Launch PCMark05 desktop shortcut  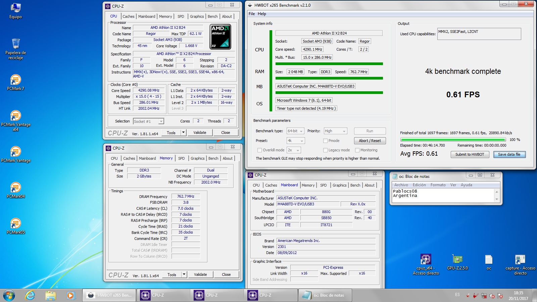point(15,226)
